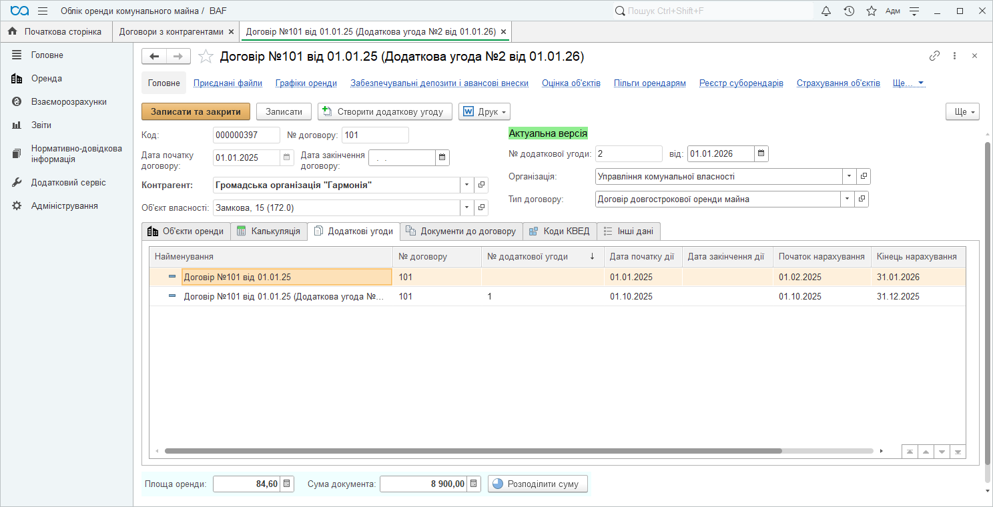Open the Друк dropdown menu
Viewport: 993px width, 507px height.
coord(484,111)
